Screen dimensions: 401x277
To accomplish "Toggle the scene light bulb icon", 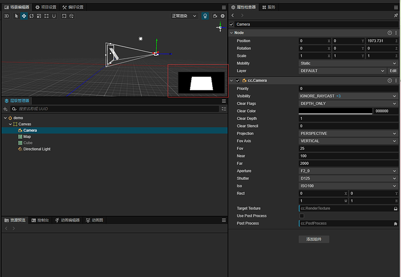I will pyautogui.click(x=206, y=16).
